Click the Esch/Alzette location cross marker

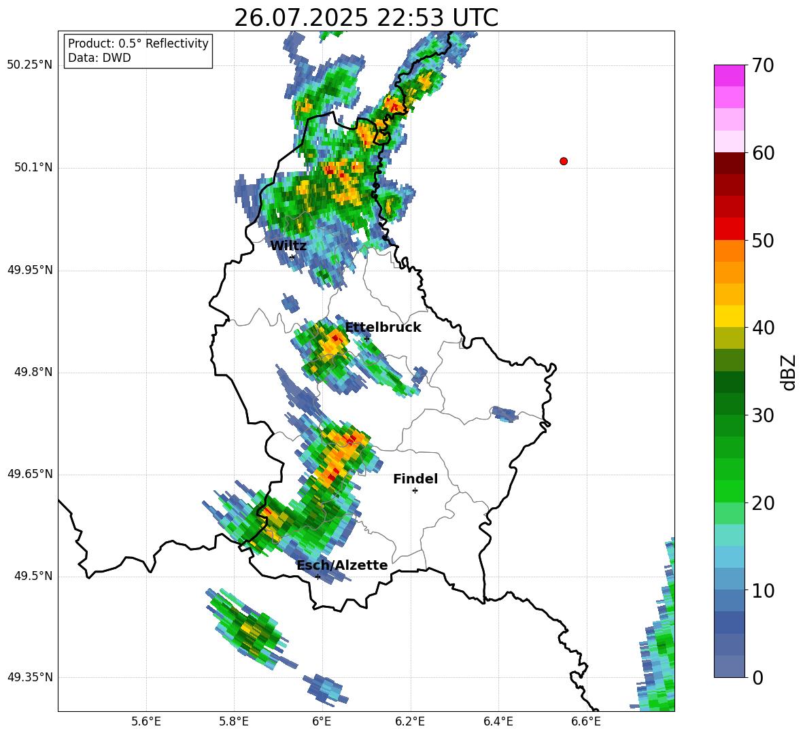click(x=318, y=577)
